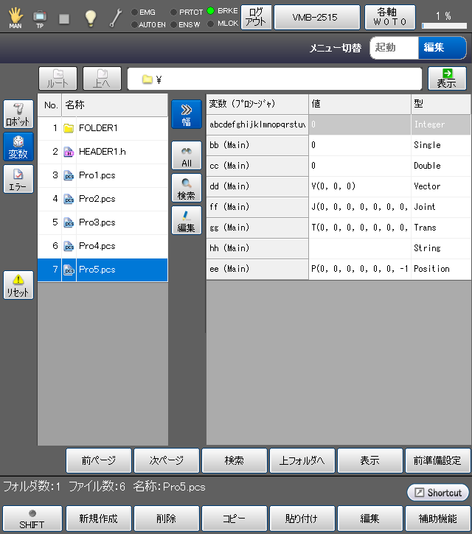Open the エラー error log button
Viewport: 472px width, 534px height.
click(18, 179)
